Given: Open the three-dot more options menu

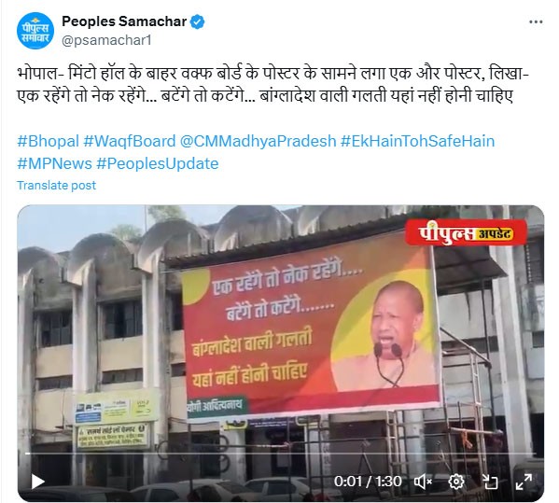Looking at the screenshot, I should (x=536, y=22).
